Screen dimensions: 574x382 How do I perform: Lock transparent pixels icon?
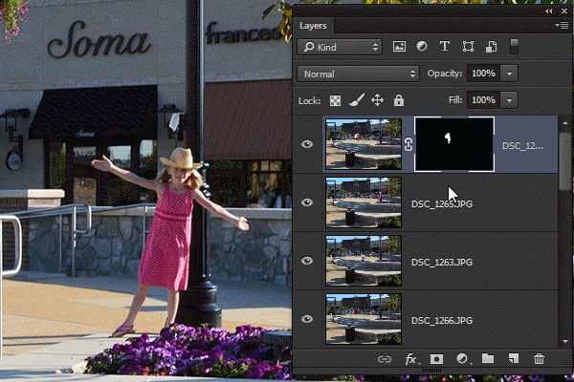point(335,100)
